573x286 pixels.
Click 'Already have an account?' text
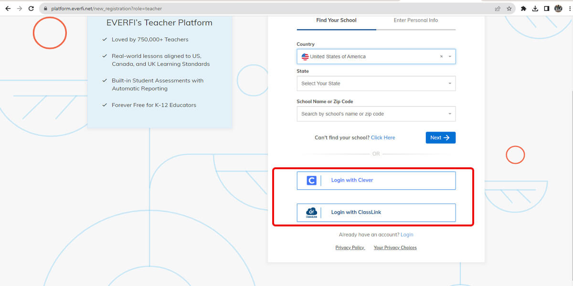point(369,235)
